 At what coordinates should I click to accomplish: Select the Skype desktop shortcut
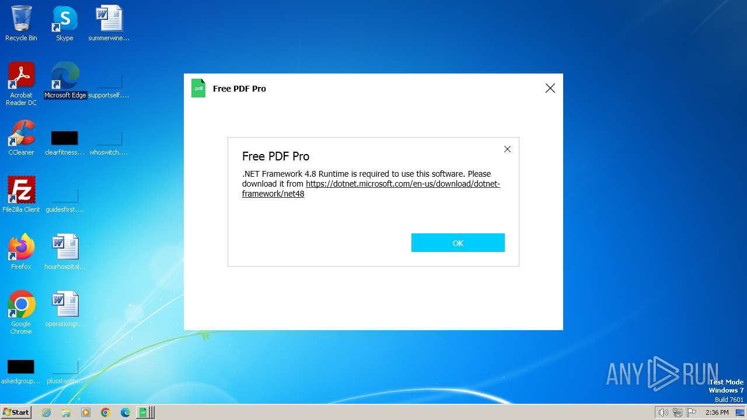[65, 23]
